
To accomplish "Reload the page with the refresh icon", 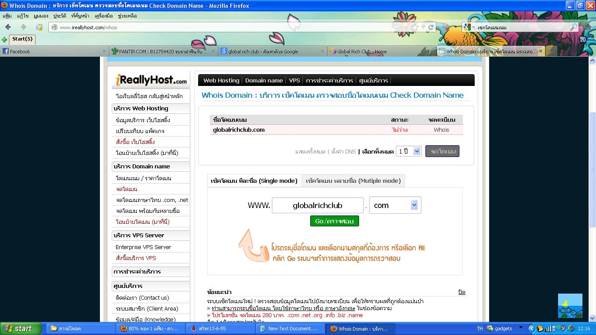I will point(431,27).
